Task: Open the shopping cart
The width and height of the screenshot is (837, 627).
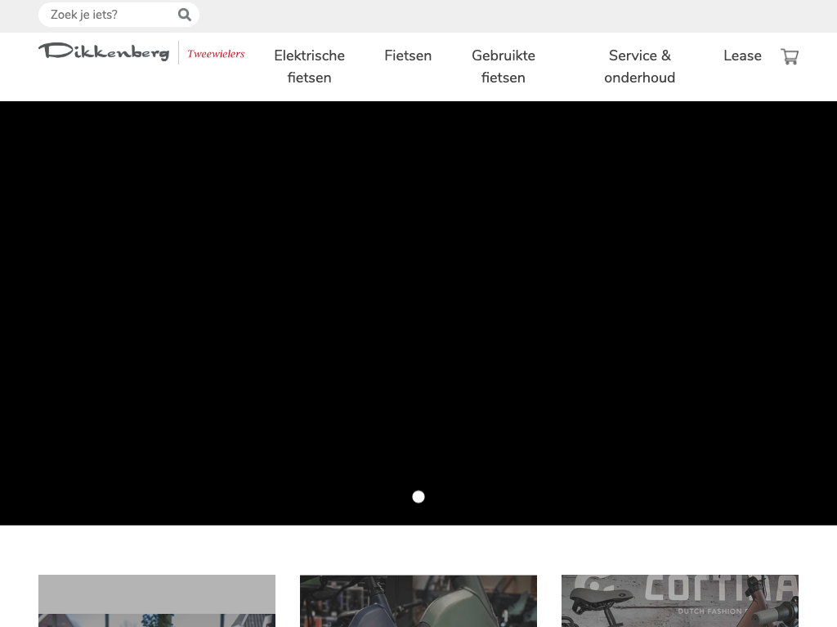Action: click(789, 56)
